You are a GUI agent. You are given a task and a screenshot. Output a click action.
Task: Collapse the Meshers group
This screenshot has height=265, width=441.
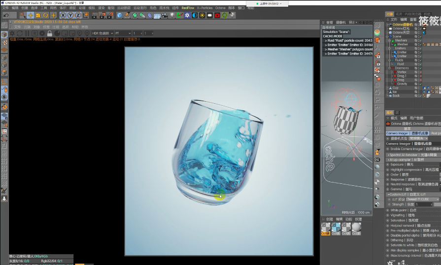(x=390, y=40)
